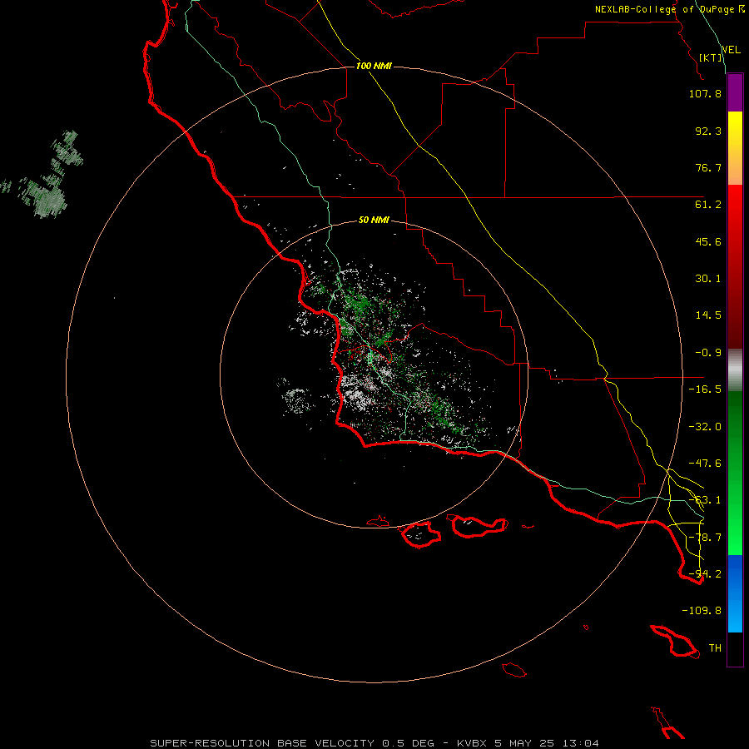Click the 30.1 value on velocity scale
The height and width of the screenshot is (749, 749).
point(708,279)
